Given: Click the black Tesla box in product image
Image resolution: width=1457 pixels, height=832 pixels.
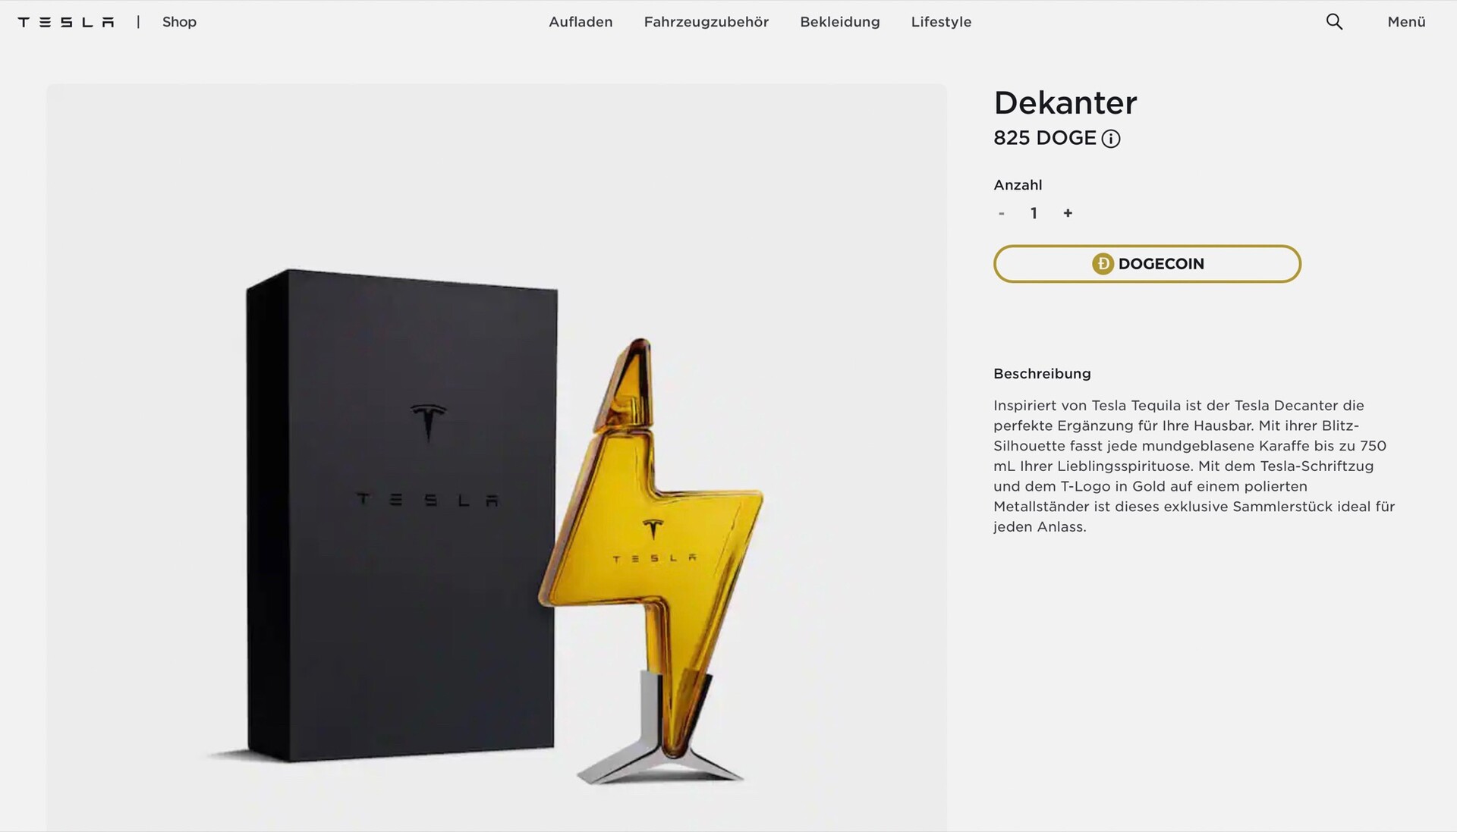Looking at the screenshot, I should (x=401, y=515).
